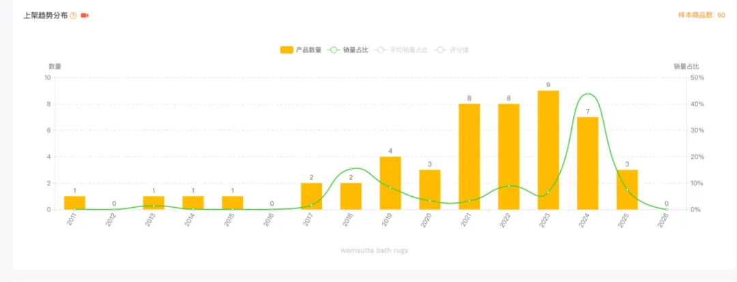The image size is (737, 282).
Task: Click the 40% right axis label
Action: click(697, 104)
